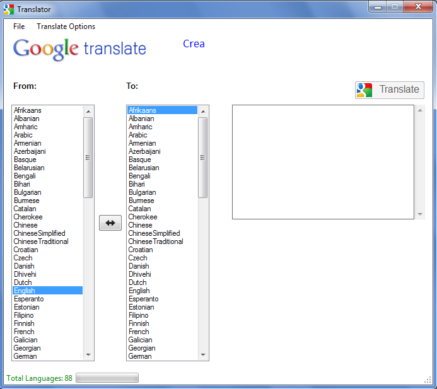Select Georgian in the To list

[163, 348]
